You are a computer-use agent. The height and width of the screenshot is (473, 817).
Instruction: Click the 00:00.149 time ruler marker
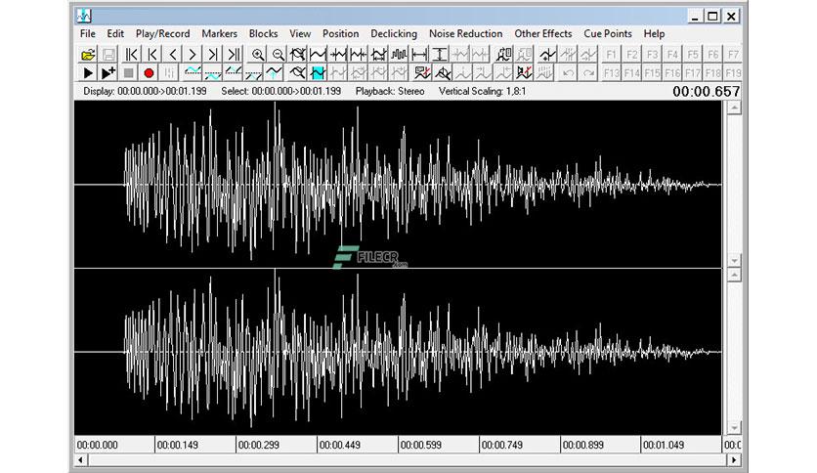pos(178,445)
